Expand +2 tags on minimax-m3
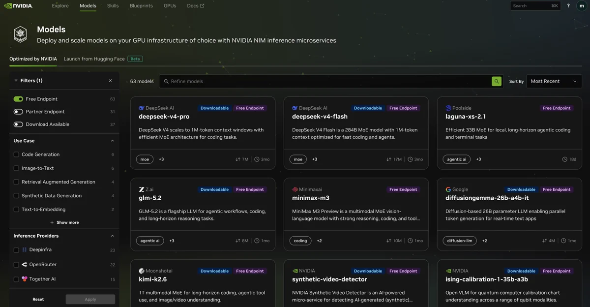 [319, 241]
